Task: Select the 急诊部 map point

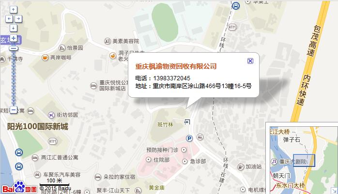Action: 184,161
